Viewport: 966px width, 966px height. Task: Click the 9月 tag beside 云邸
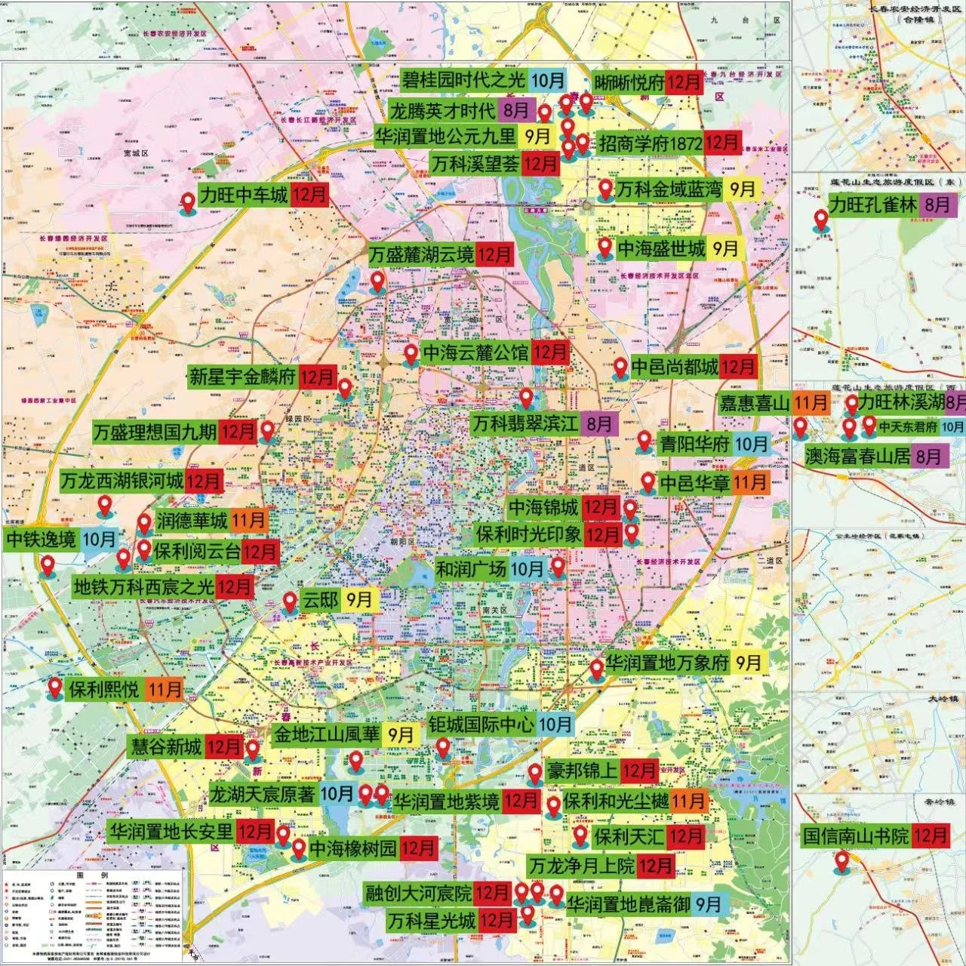(360, 600)
